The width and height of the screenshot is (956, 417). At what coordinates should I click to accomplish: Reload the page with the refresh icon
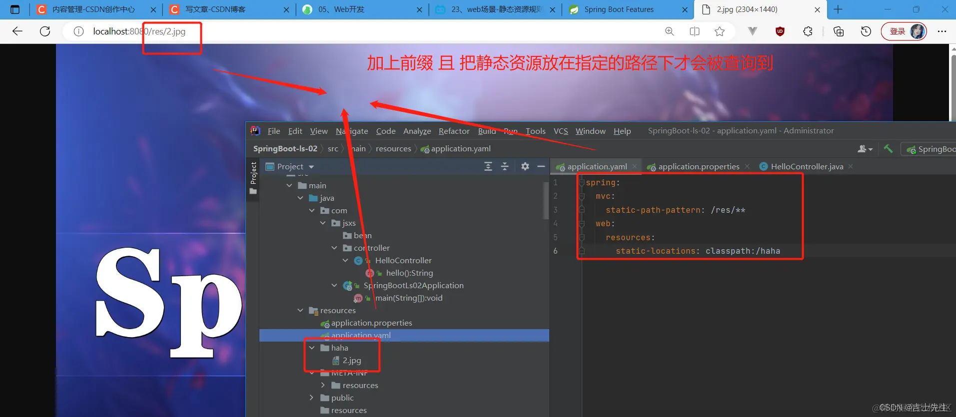tap(45, 31)
